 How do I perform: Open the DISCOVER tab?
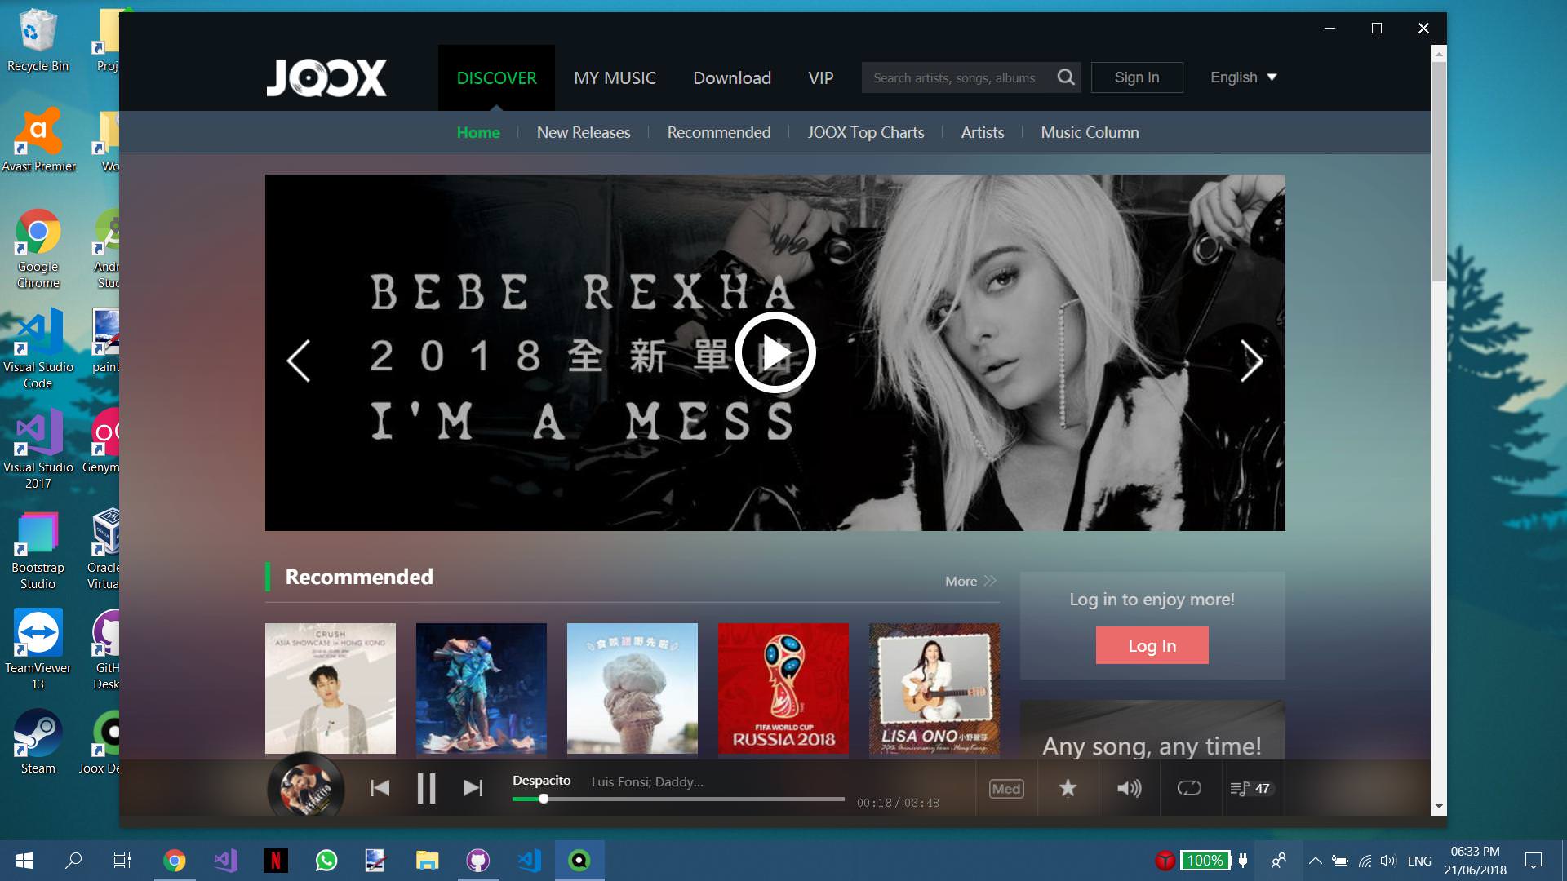pos(496,77)
